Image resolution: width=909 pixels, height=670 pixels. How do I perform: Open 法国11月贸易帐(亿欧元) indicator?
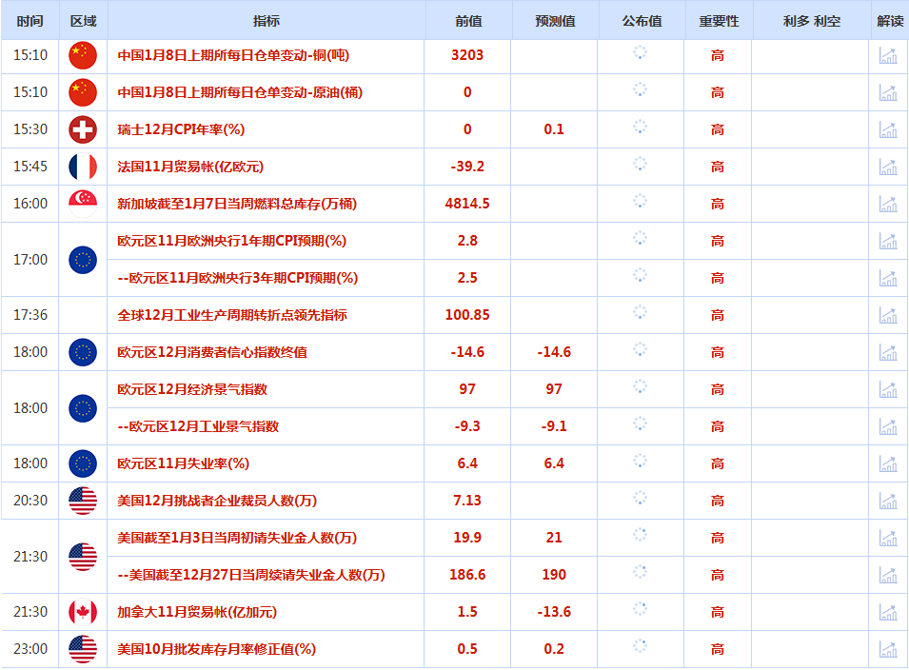190,167
